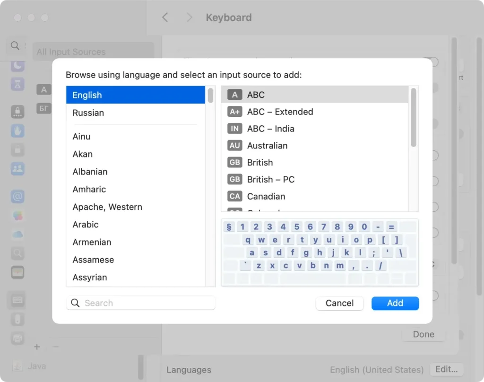Click the keyboard layout preview
The height and width of the screenshot is (382, 484).
click(320, 252)
